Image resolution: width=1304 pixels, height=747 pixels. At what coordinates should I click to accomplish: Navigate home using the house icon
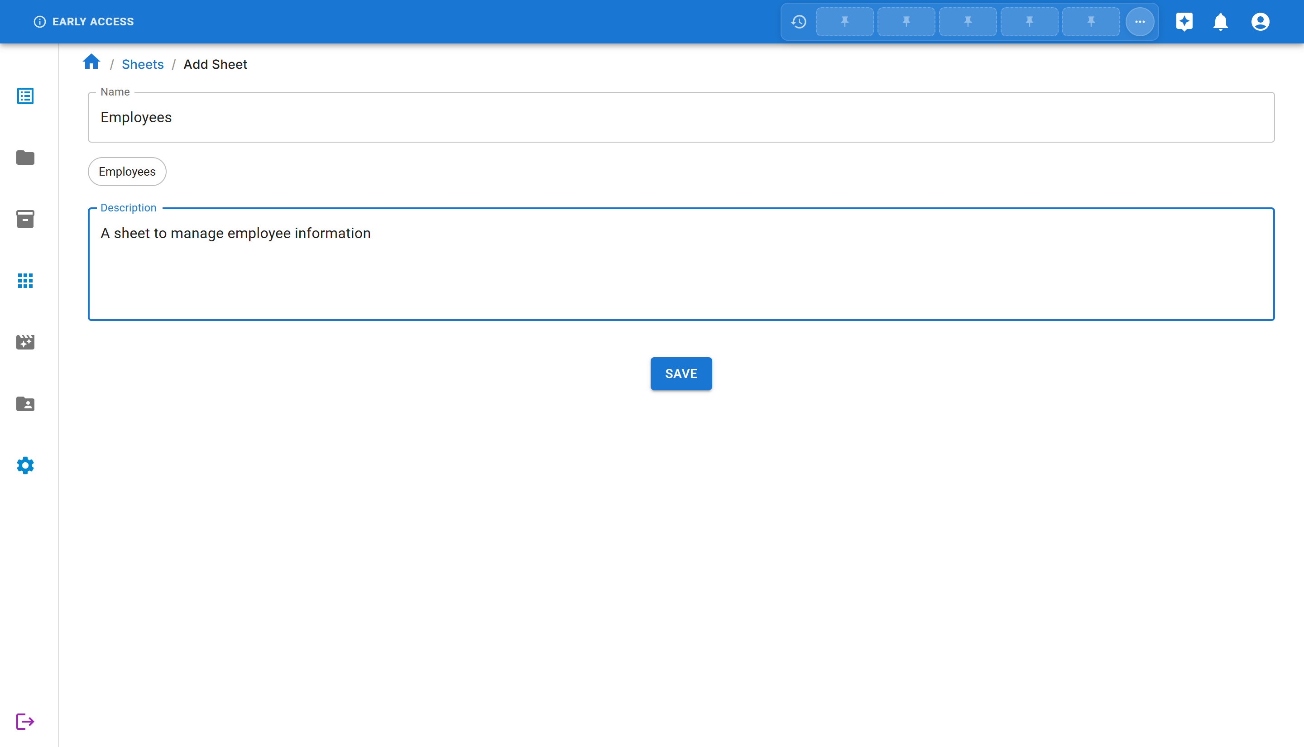click(x=91, y=62)
